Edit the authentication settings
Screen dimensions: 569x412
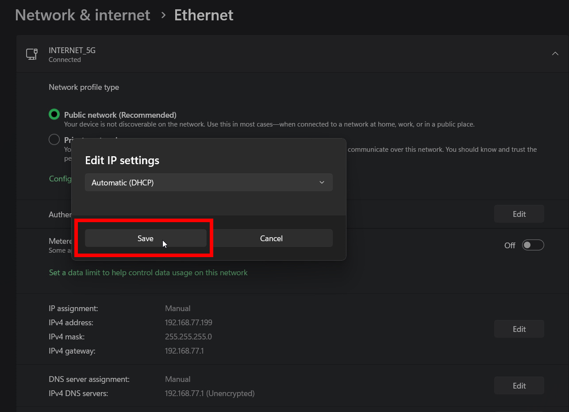519,214
